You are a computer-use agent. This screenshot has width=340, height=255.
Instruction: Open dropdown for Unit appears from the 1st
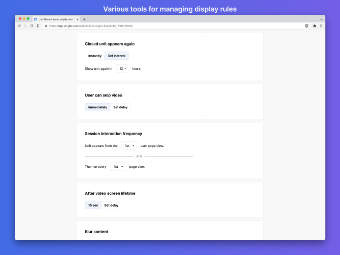[x=129, y=146]
